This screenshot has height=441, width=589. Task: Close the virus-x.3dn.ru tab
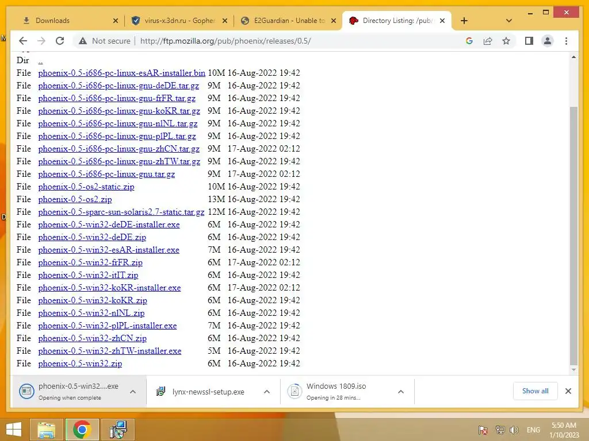pyautogui.click(x=225, y=21)
